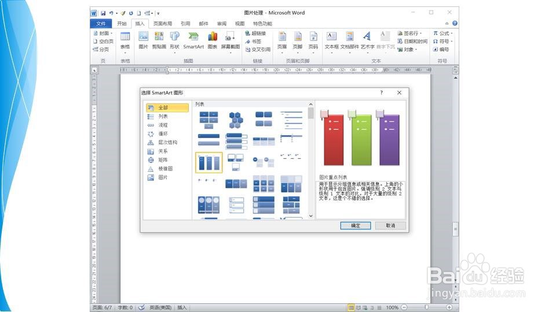Click Date and Time (日期和时间)

point(412,42)
